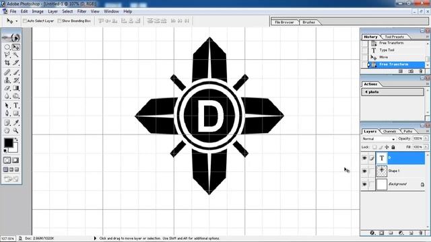Select the Gradient tool

(16, 88)
